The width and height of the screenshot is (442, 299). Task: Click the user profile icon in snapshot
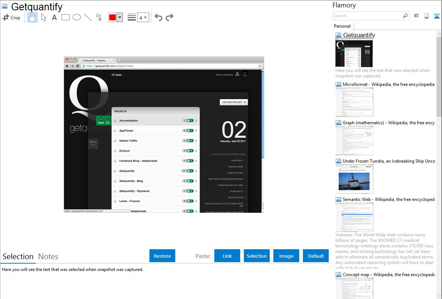click(x=237, y=74)
